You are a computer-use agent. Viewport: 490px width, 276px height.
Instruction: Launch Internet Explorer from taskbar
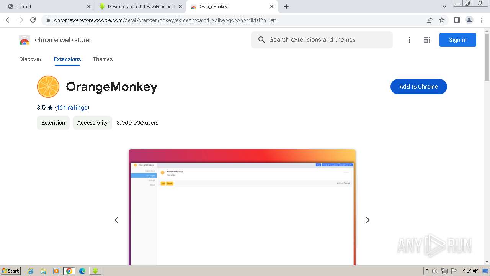click(x=31, y=271)
